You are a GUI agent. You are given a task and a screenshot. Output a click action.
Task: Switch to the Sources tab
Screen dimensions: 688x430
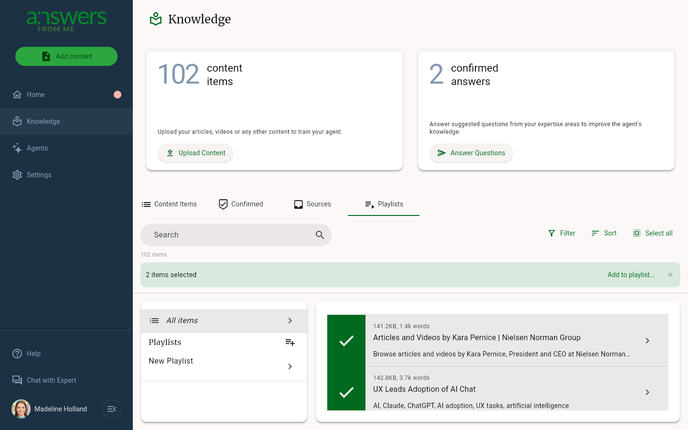pyautogui.click(x=312, y=204)
